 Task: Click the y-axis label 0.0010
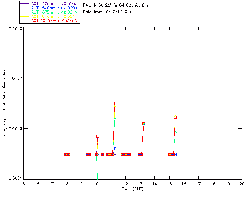15,129
